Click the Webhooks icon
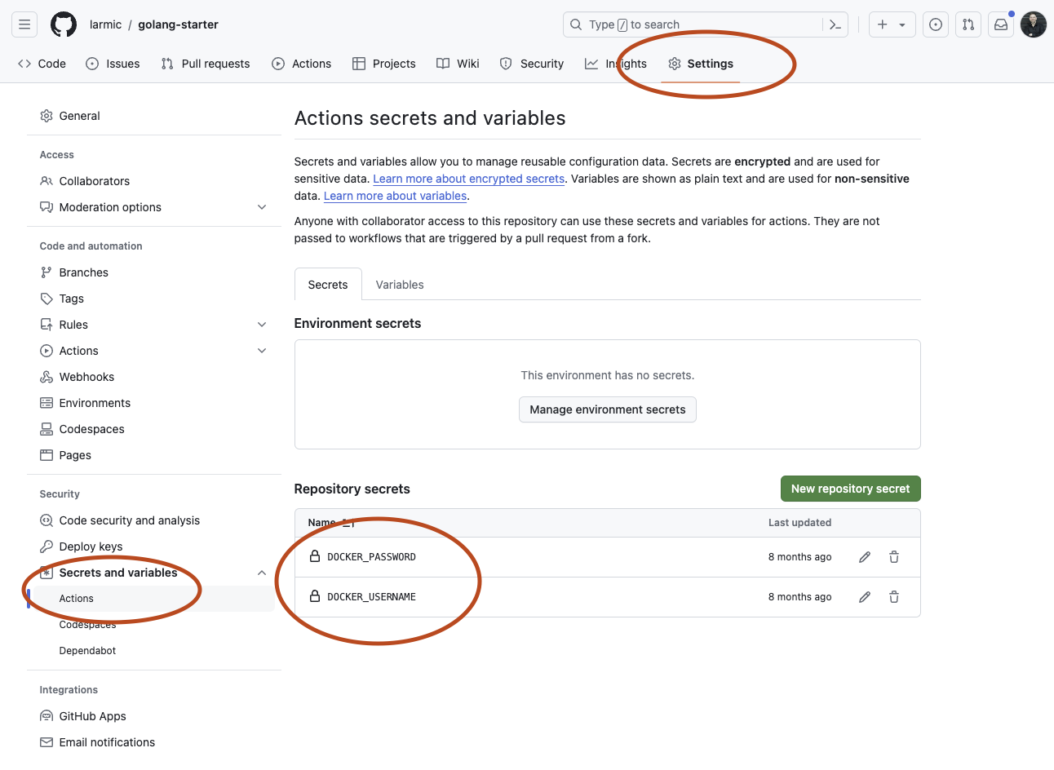The image size is (1054, 770). coord(46,377)
